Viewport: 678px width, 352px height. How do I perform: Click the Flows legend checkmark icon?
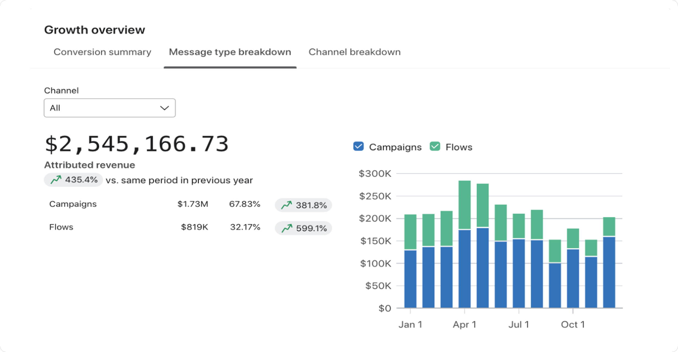click(435, 147)
